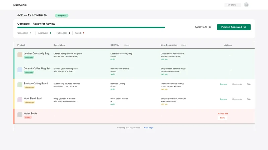Click the 'Shop artisan ceramic mugs' meta description
This screenshot has height=150, width=268.
pyautogui.click(x=173, y=70)
